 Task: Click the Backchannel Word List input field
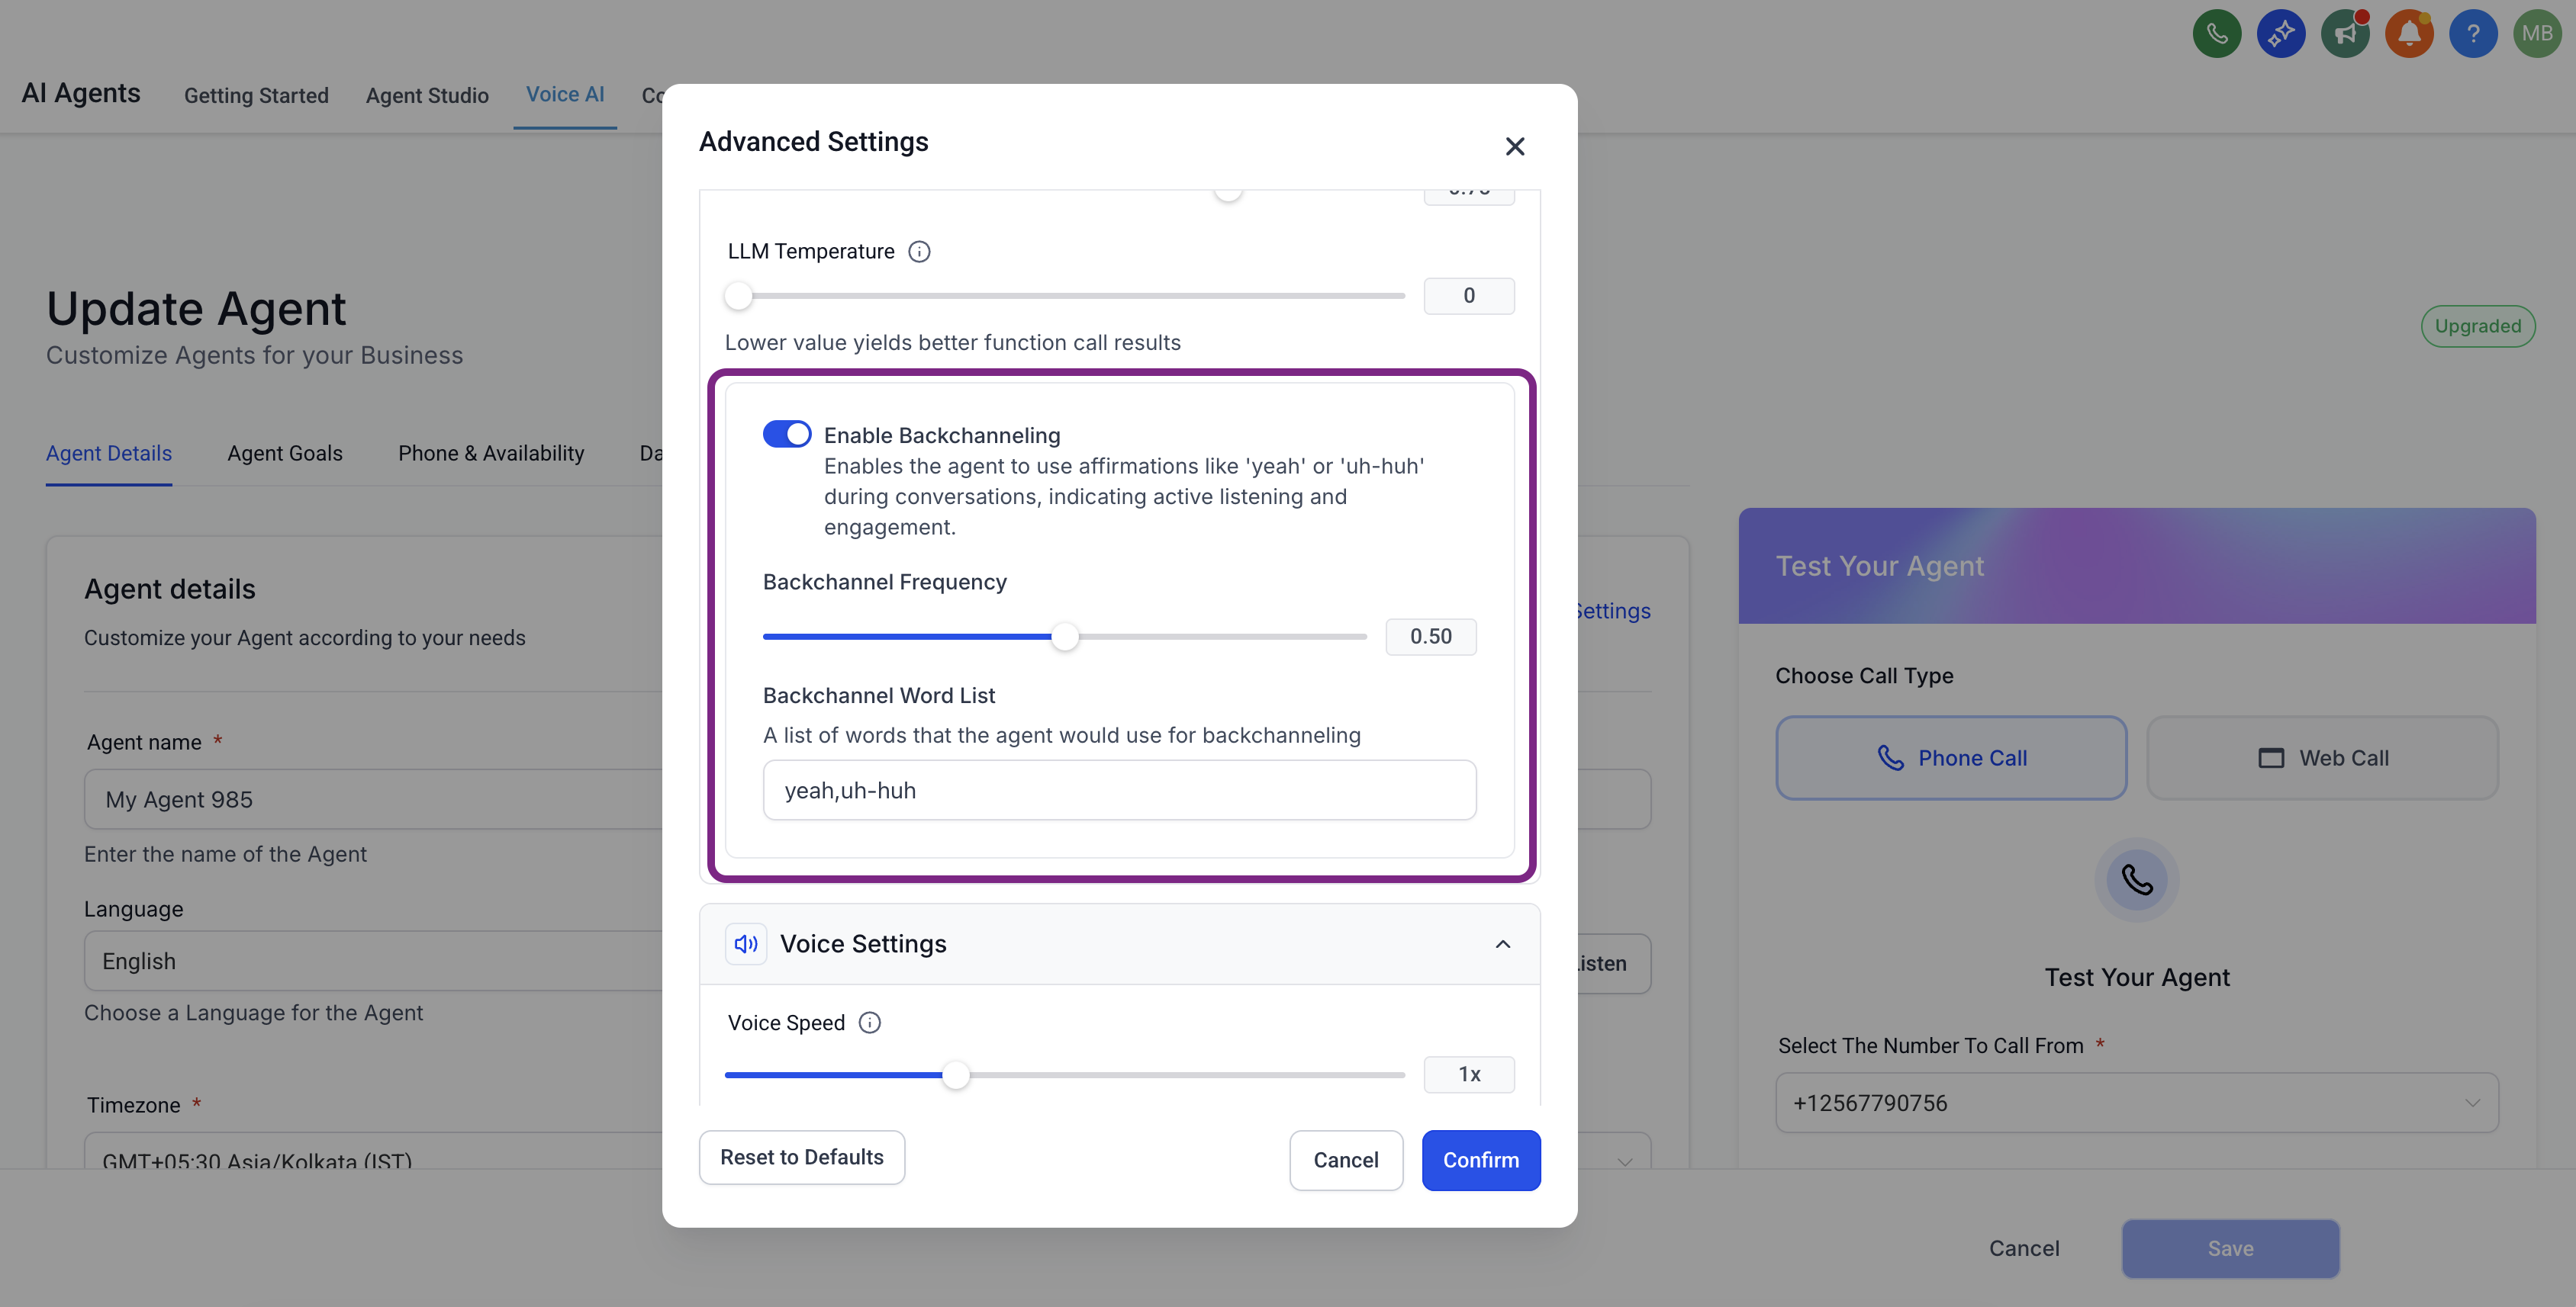1119,791
